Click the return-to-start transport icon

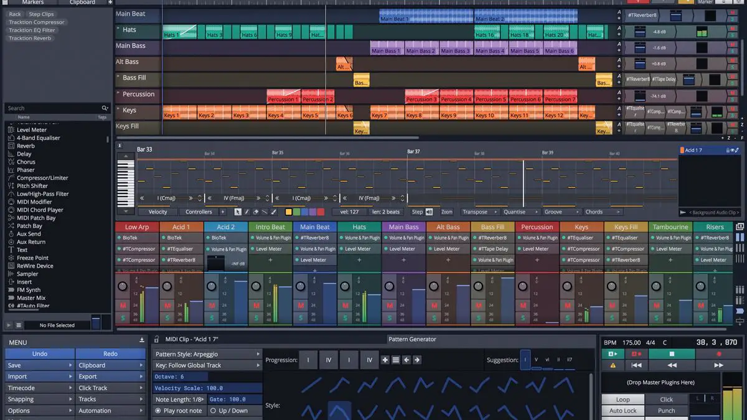pos(636,365)
